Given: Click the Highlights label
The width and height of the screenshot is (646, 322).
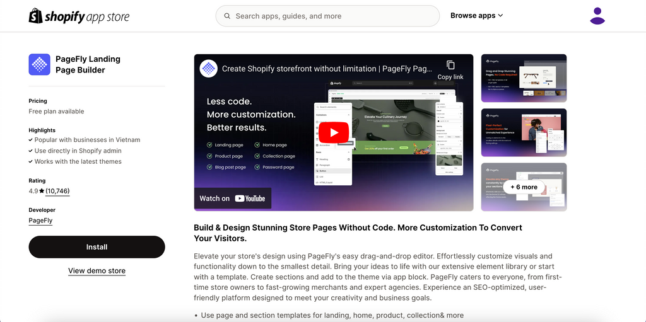Looking at the screenshot, I should (x=42, y=130).
